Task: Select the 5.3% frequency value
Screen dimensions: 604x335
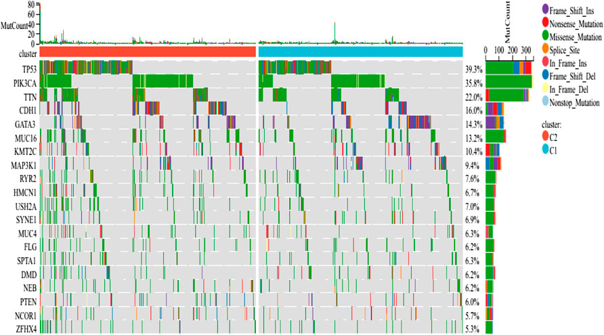Action: click(473, 329)
